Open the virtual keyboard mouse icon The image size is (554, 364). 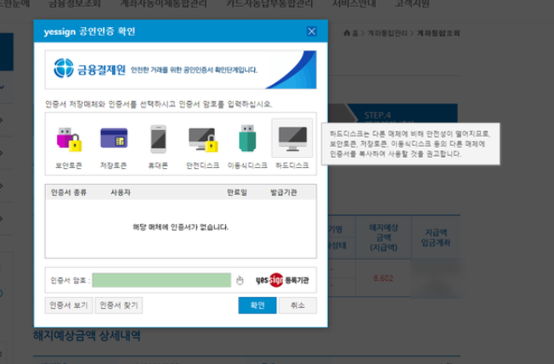click(240, 280)
